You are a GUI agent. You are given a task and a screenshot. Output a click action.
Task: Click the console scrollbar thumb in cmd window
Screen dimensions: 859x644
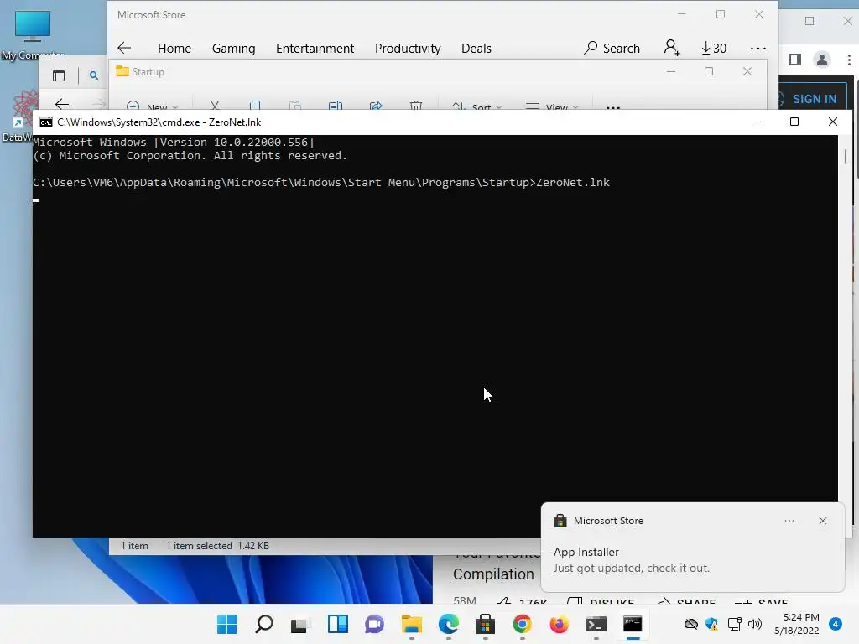click(846, 156)
